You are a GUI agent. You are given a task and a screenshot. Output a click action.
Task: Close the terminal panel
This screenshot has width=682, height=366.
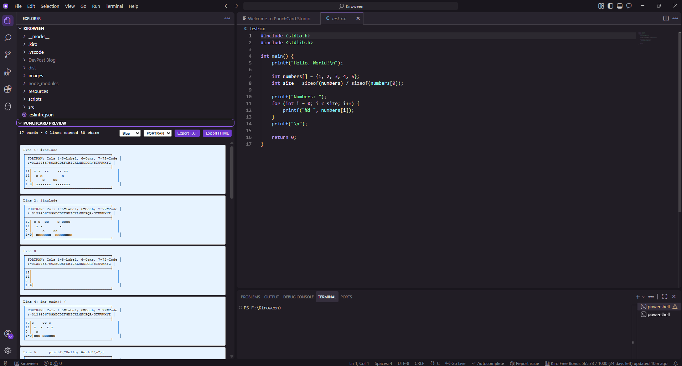[674, 297]
